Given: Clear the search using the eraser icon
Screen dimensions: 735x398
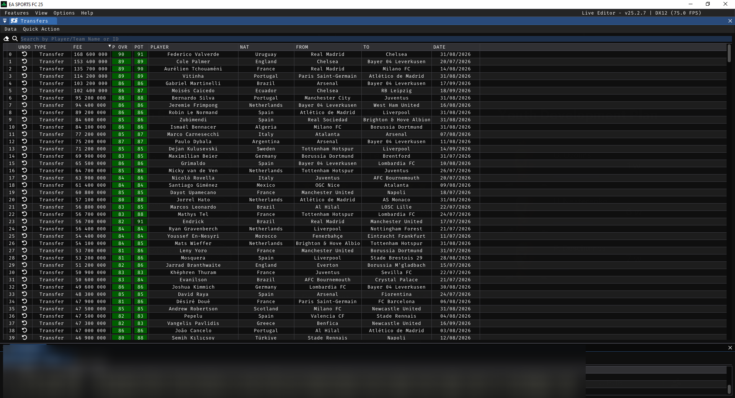Looking at the screenshot, I should pos(6,39).
